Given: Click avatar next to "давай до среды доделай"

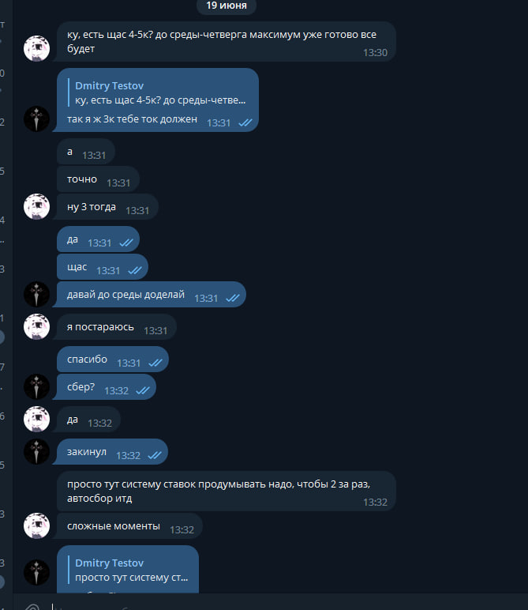Looking at the screenshot, I should click(x=37, y=295).
